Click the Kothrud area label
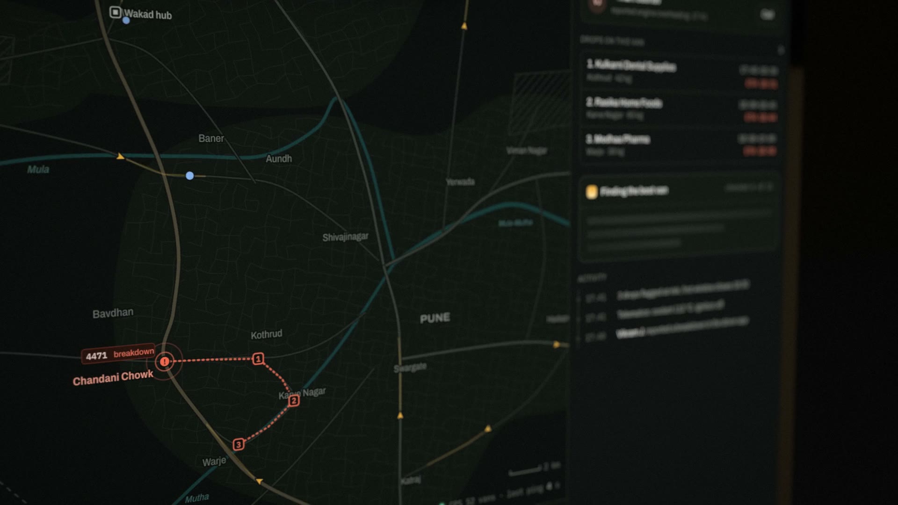The image size is (898, 505). click(x=266, y=334)
